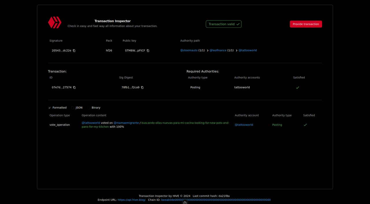Click the Last commit hash da21f8a text

211,196
